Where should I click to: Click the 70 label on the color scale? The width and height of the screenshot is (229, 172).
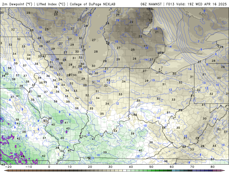pyautogui.click(x=192, y=167)
